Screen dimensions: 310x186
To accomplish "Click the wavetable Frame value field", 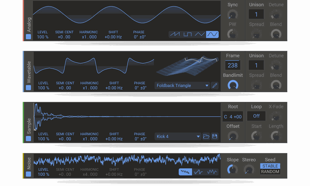I will coord(232,65).
